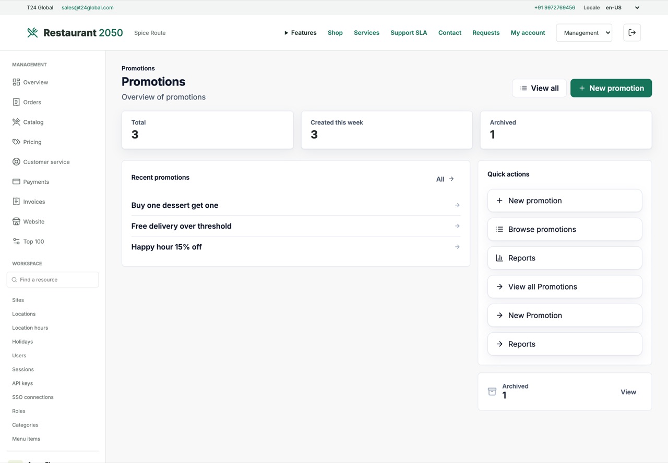The image size is (668, 463).
Task: Open API keys in workspace list
Action: [x=22, y=383]
